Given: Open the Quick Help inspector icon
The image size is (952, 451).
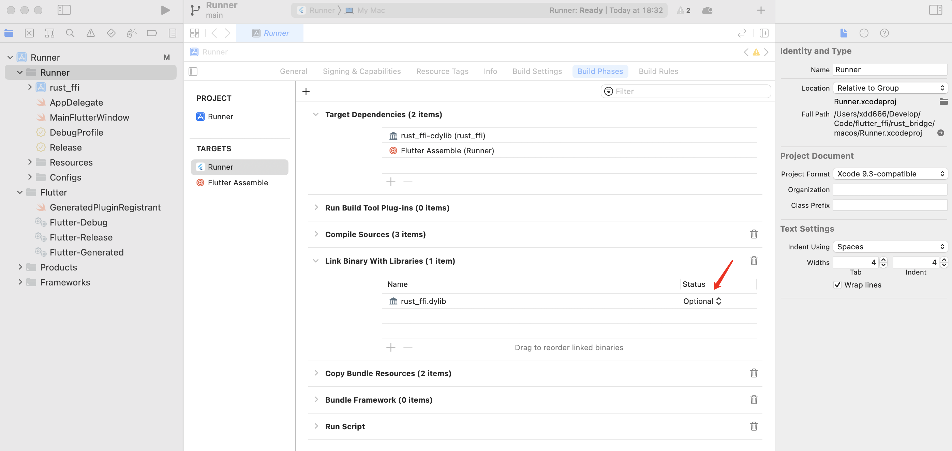Looking at the screenshot, I should 884,33.
